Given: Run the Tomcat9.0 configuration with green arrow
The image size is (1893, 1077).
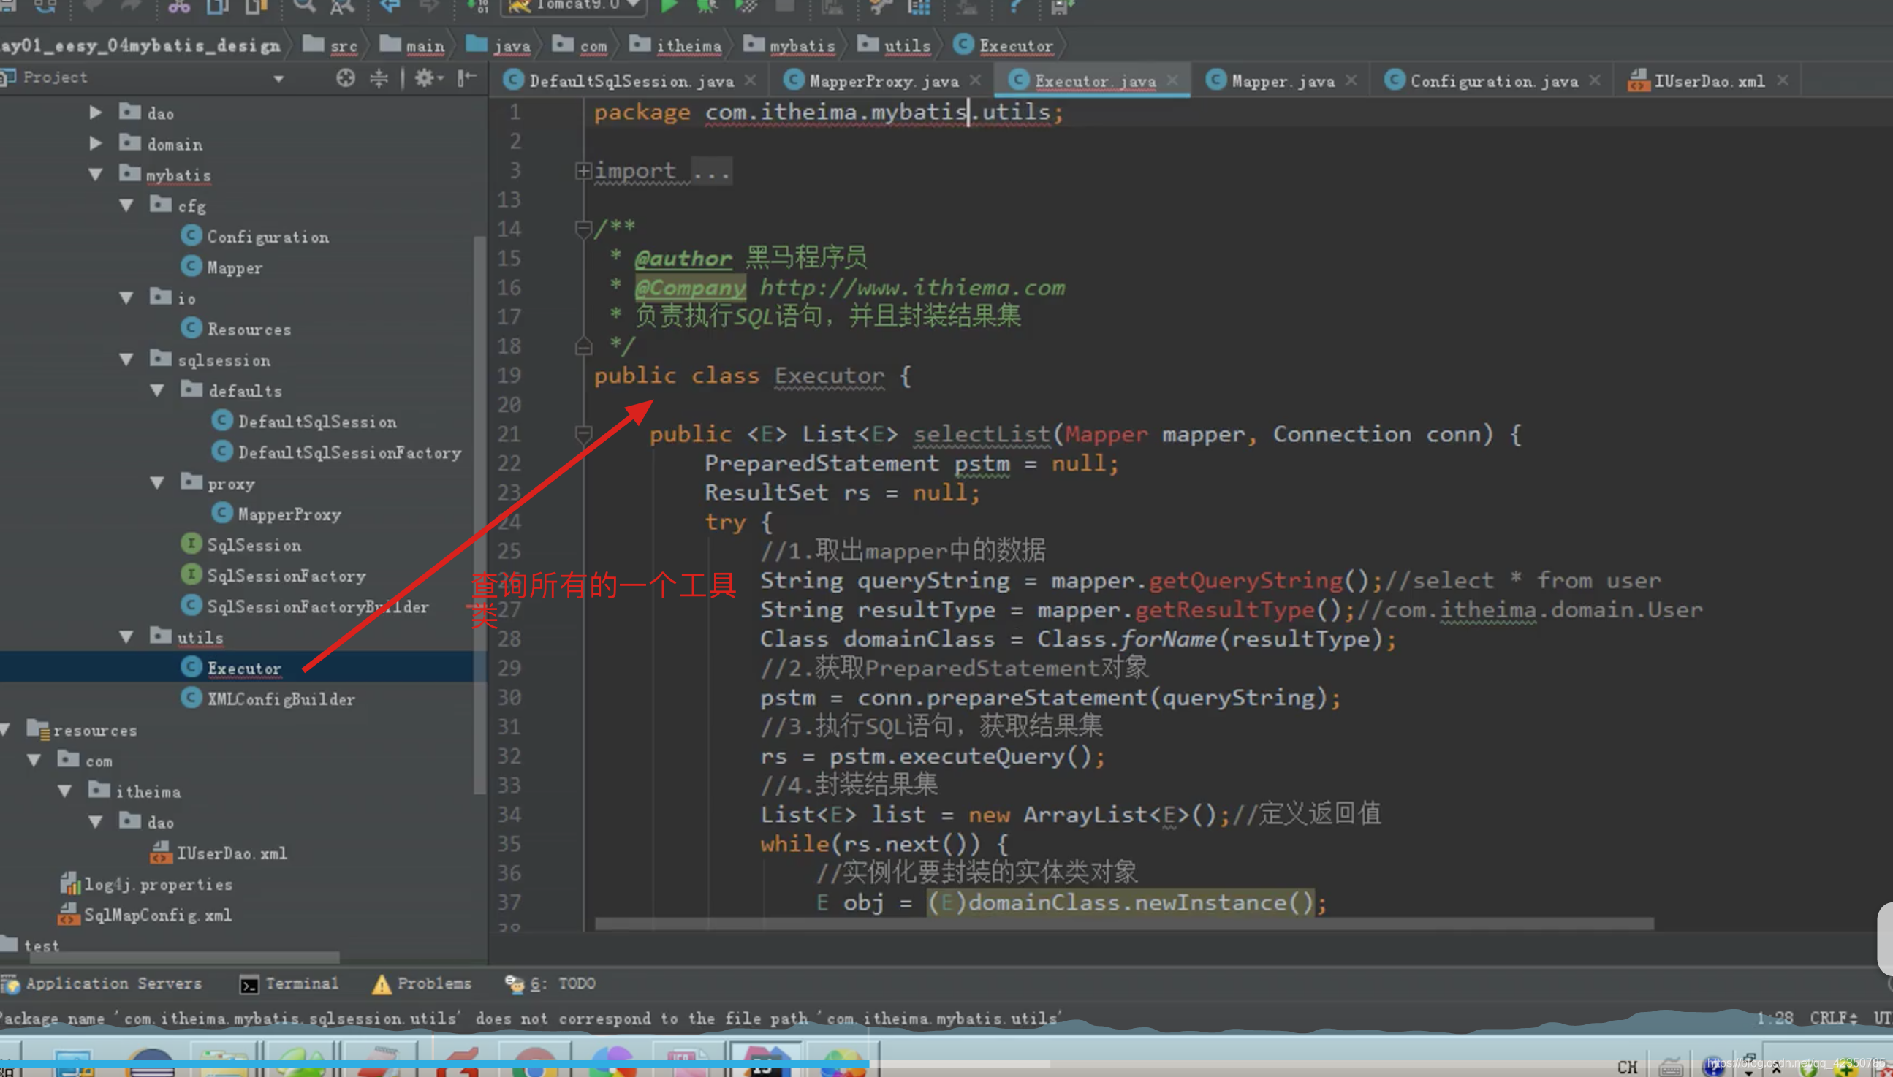Looking at the screenshot, I should [x=668, y=7].
